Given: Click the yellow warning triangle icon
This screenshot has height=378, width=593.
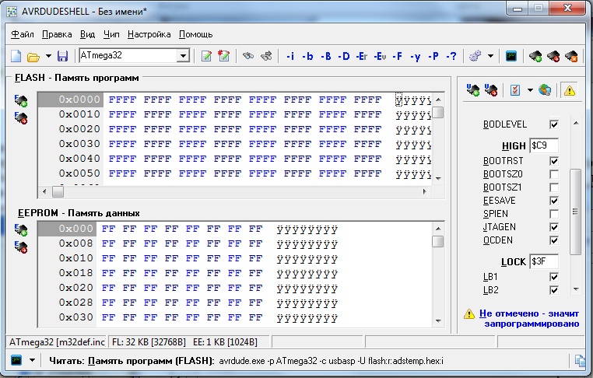Looking at the screenshot, I should click(x=570, y=90).
